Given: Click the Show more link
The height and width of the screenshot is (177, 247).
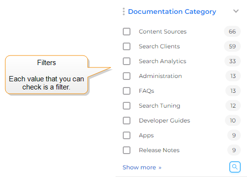Looking at the screenshot, I should tap(142, 167).
